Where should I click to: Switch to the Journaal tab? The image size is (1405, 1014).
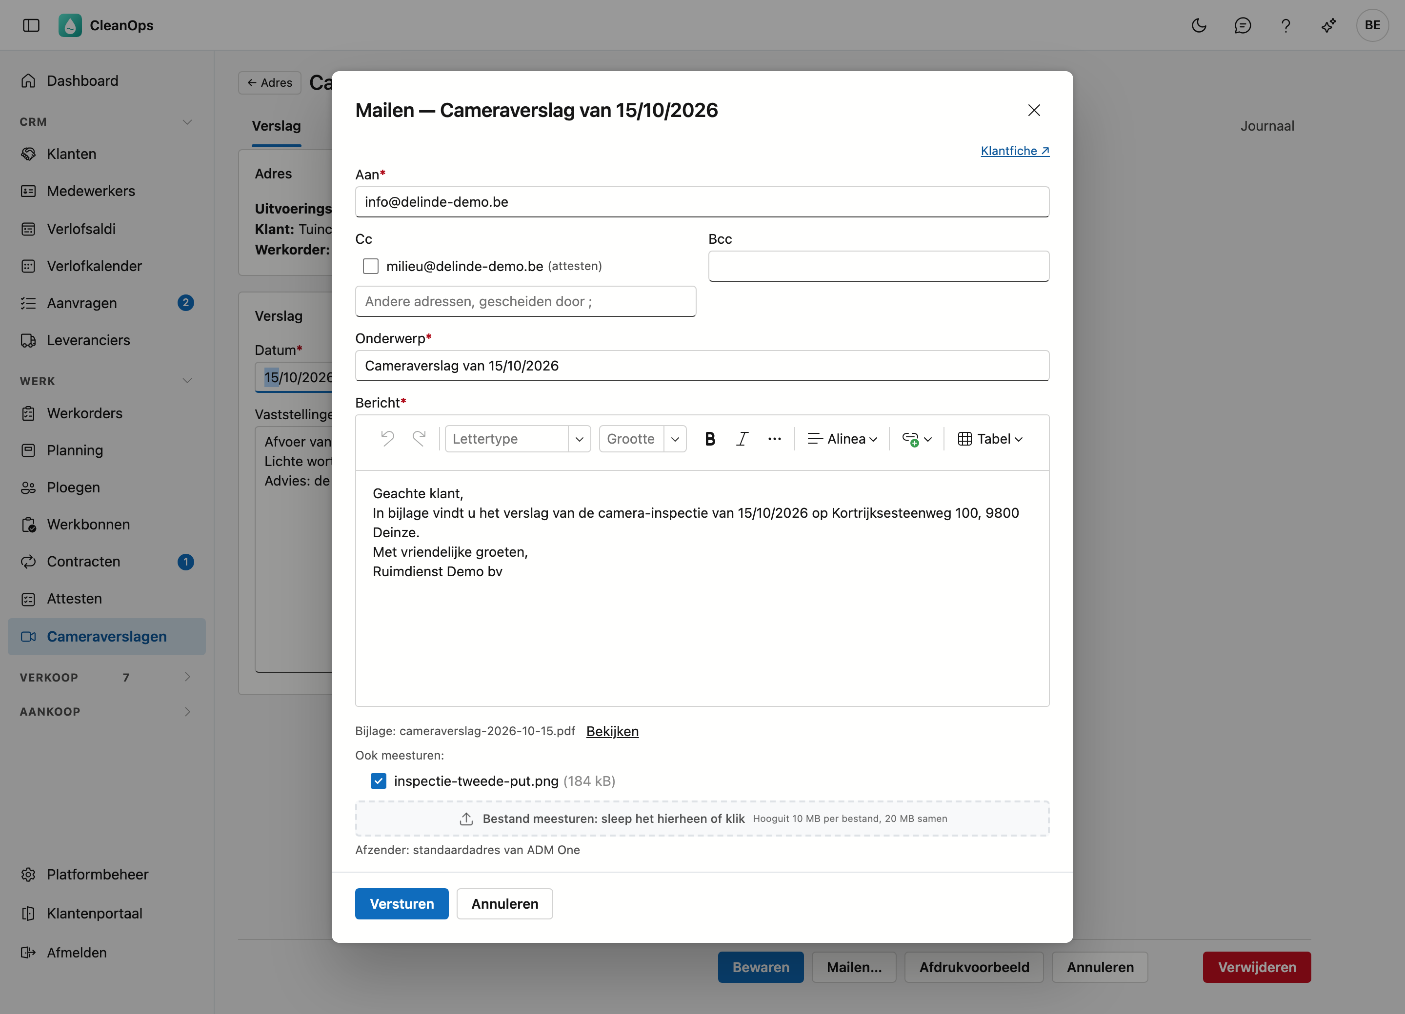click(1267, 126)
